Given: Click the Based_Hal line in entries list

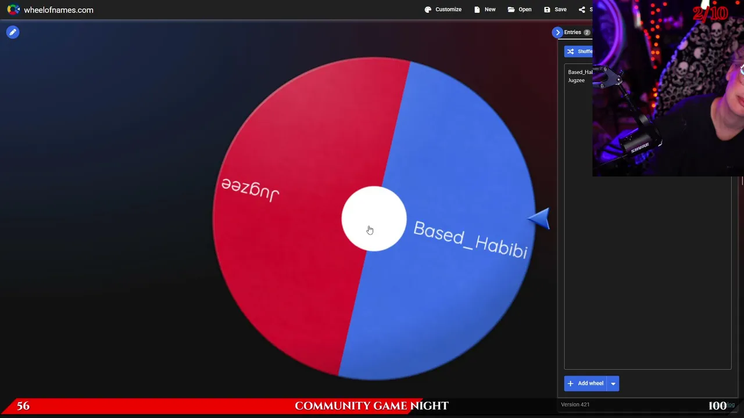Looking at the screenshot, I should (x=580, y=72).
